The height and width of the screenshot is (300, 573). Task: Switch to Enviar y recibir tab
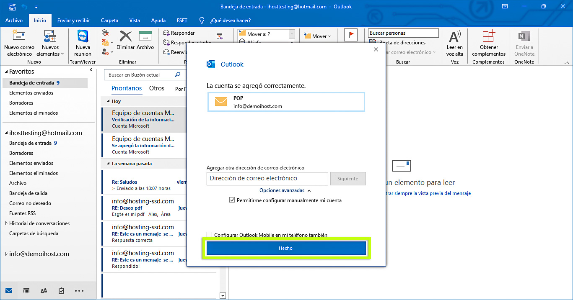pos(74,21)
